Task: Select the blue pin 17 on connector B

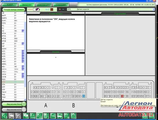Action: click(83, 96)
